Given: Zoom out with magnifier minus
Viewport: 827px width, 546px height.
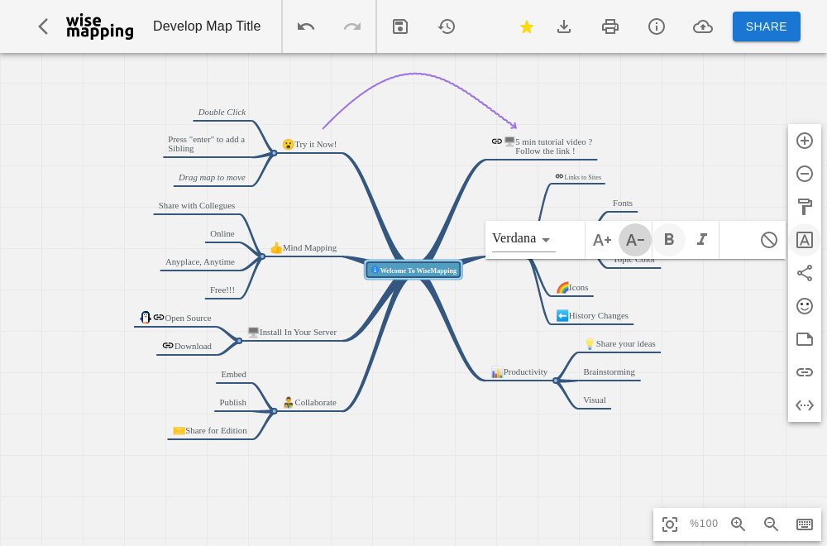Looking at the screenshot, I should [771, 524].
